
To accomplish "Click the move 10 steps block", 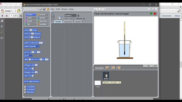I will 31,30.
